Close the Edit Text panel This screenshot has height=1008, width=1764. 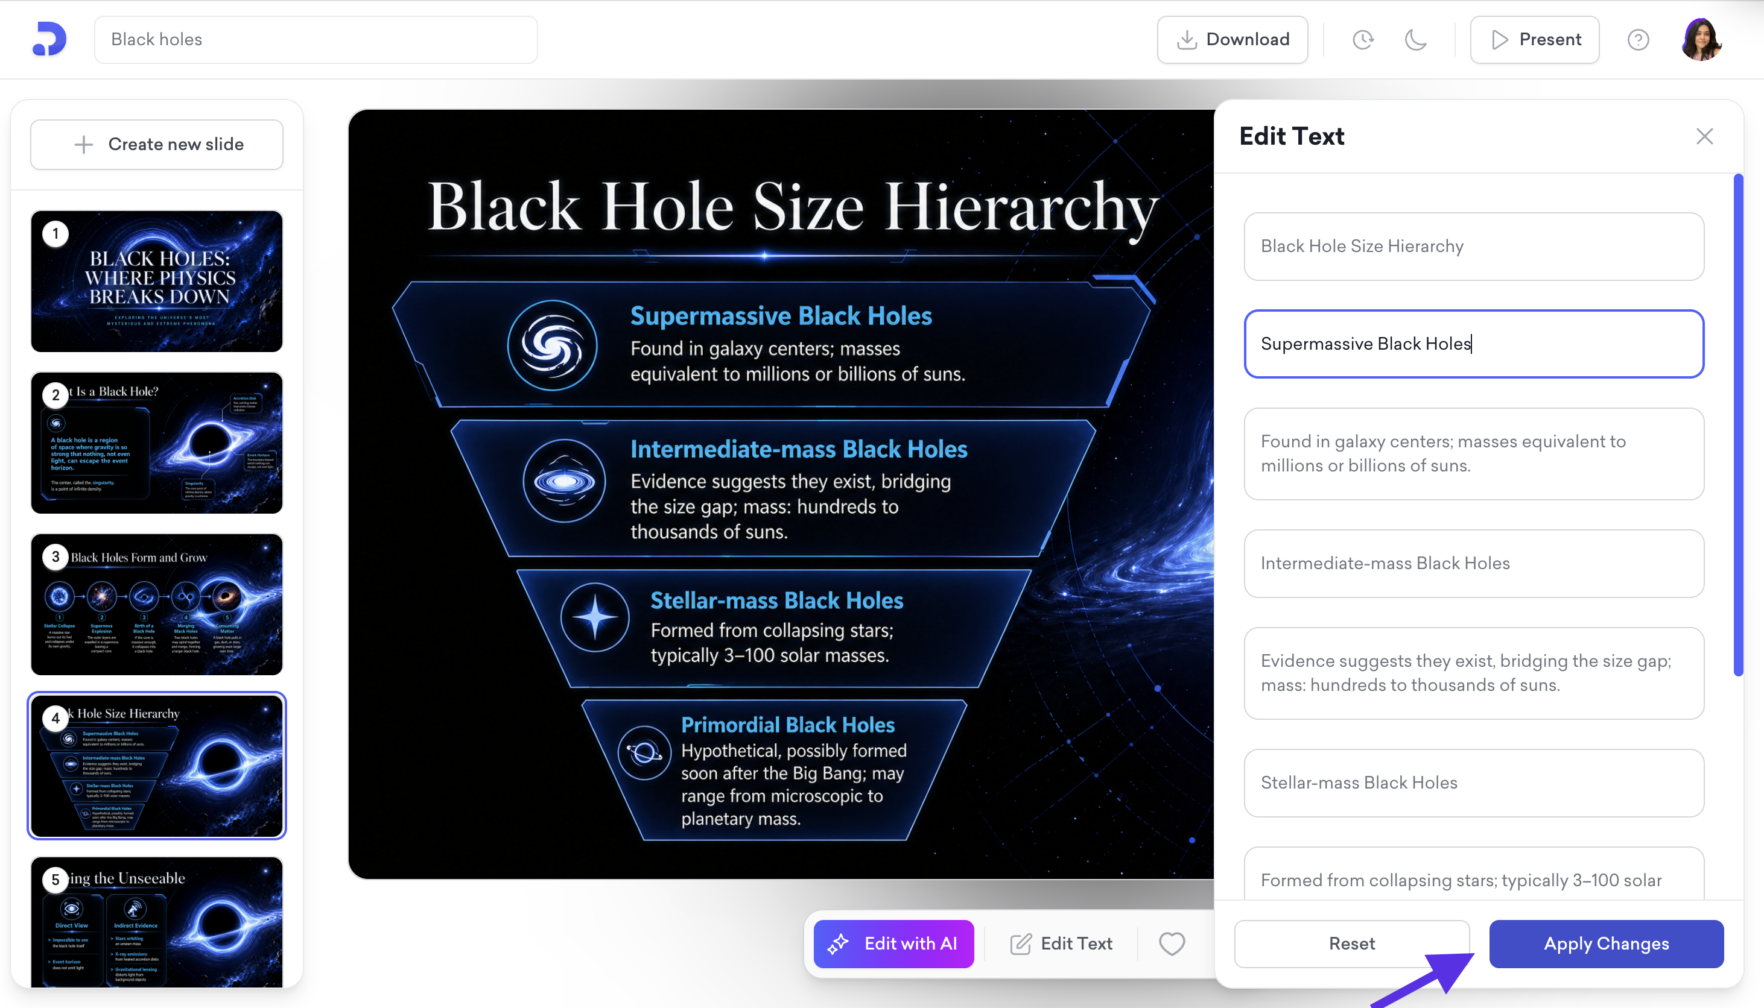(1704, 136)
